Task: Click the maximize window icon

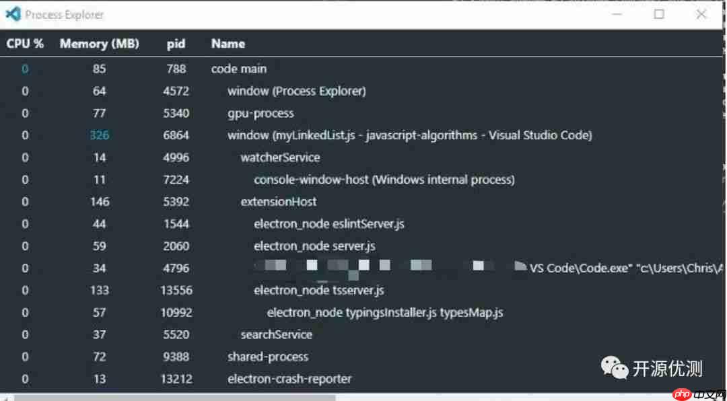Action: click(659, 14)
